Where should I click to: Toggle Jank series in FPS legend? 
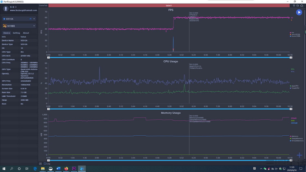295,34
